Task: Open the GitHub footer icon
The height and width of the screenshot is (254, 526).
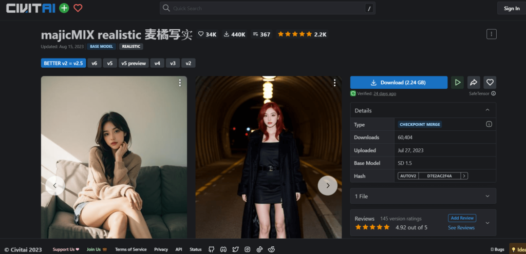Action: click(x=211, y=249)
